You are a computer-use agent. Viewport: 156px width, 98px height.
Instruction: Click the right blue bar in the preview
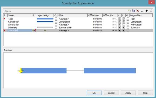click(x=110, y=71)
